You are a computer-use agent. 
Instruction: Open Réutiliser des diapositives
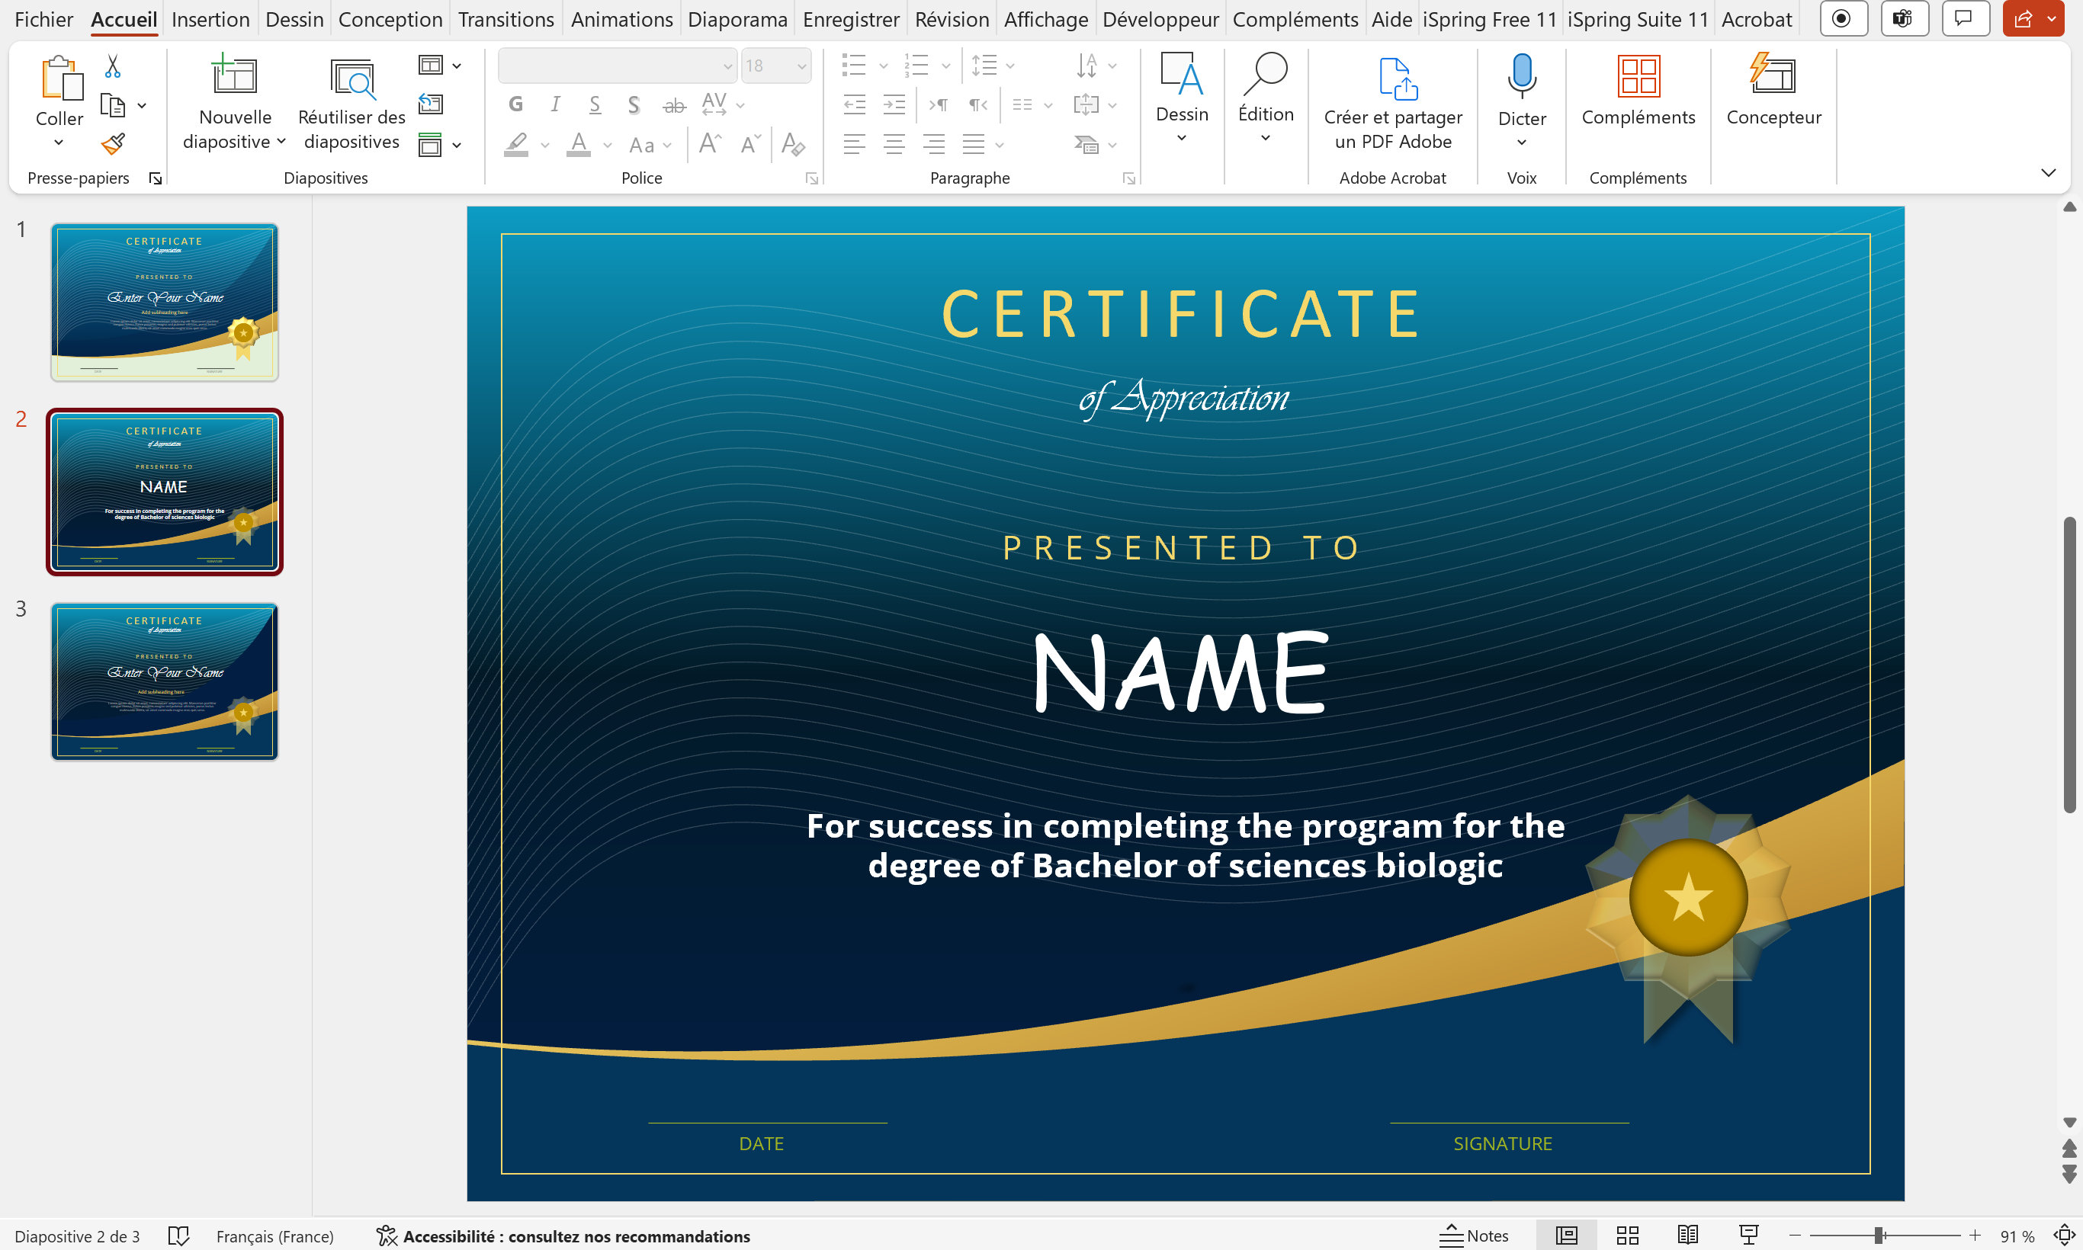point(351,103)
